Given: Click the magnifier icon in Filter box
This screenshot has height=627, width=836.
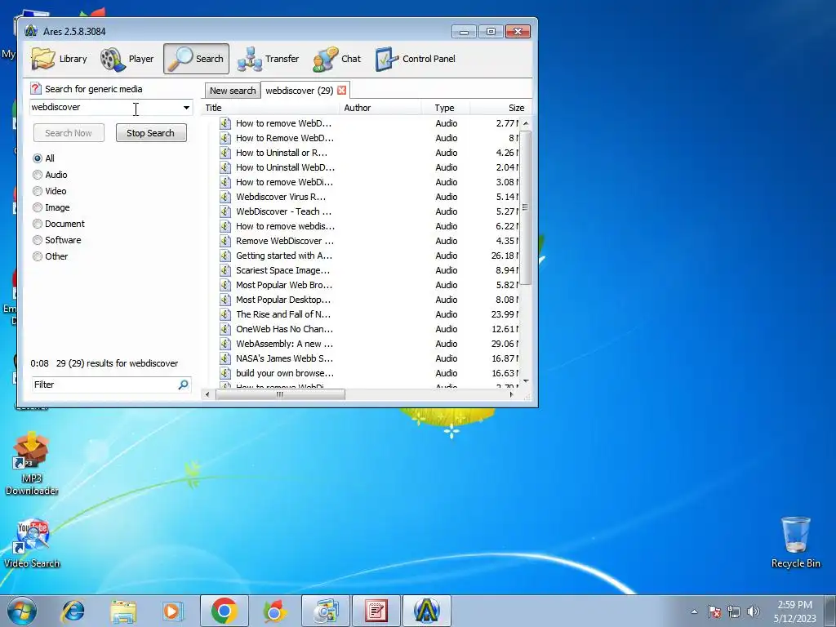Looking at the screenshot, I should 184,385.
